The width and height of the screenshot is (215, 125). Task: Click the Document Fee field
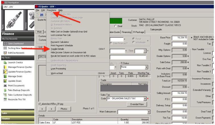(179, 112)
